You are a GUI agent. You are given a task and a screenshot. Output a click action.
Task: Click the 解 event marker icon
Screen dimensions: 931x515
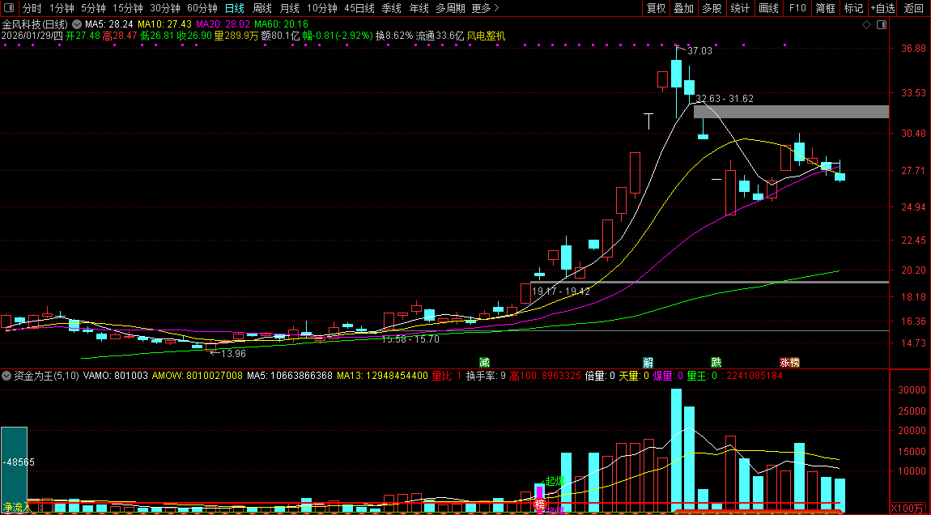coord(648,362)
